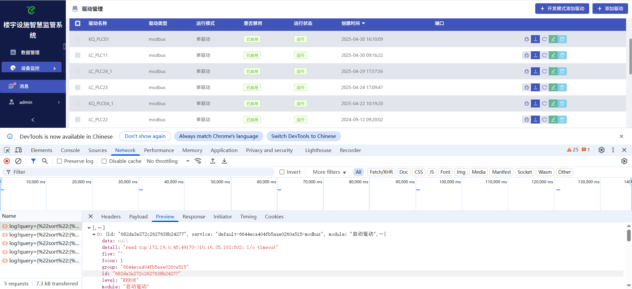Expand the admin sidebar menu
Screen dimensions: 632x289
coord(33,102)
